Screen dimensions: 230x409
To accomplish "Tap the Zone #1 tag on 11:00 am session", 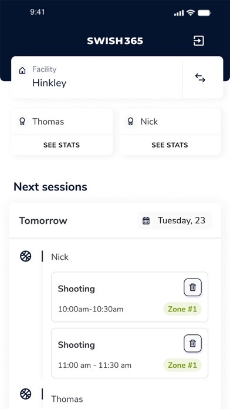I will 182,365.
